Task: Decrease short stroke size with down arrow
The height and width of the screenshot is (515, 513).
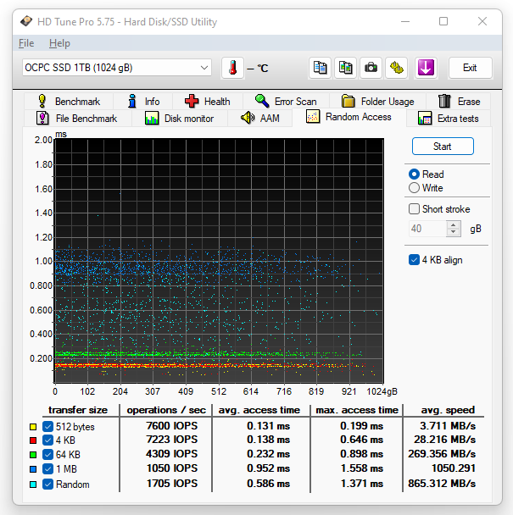Action: pos(454,232)
